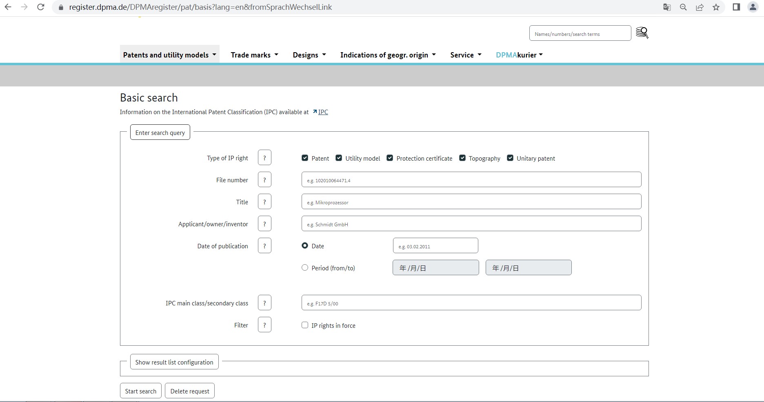This screenshot has height=402, width=764.
Task: Expand Indications of geogr. origin menu
Action: pyautogui.click(x=388, y=55)
